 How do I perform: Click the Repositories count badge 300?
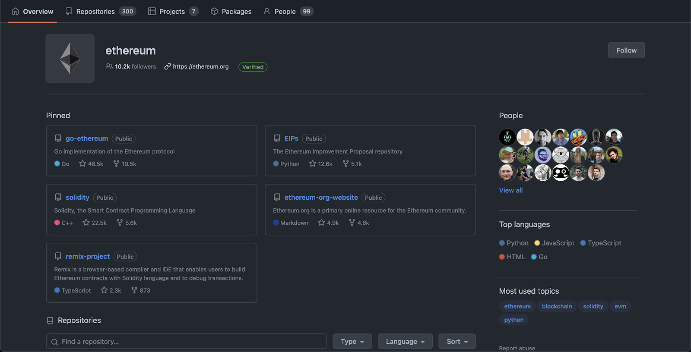point(127,11)
